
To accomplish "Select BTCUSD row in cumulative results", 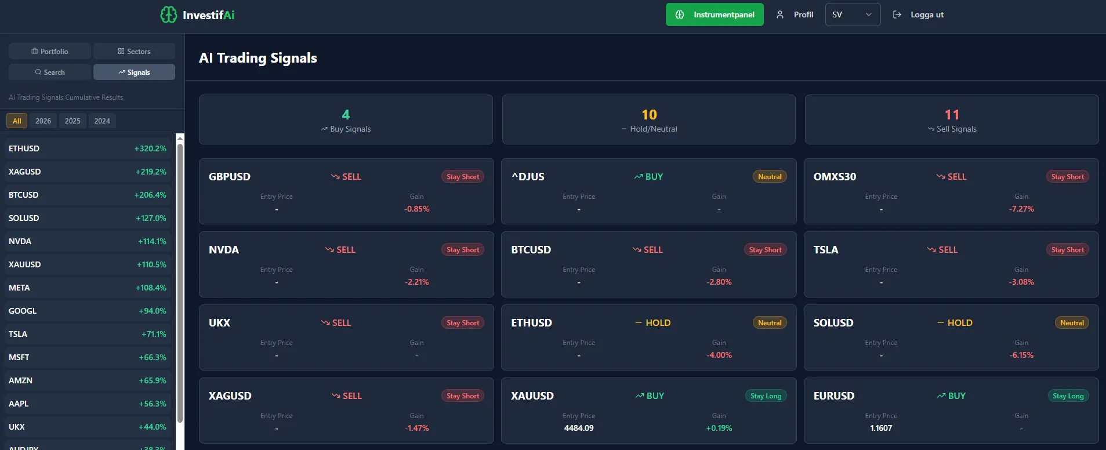I will [88, 195].
